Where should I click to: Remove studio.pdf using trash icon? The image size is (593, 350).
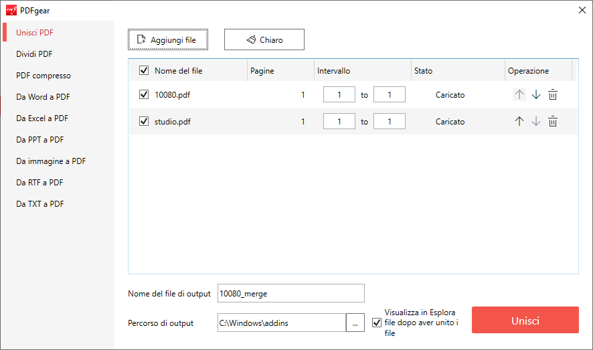553,122
